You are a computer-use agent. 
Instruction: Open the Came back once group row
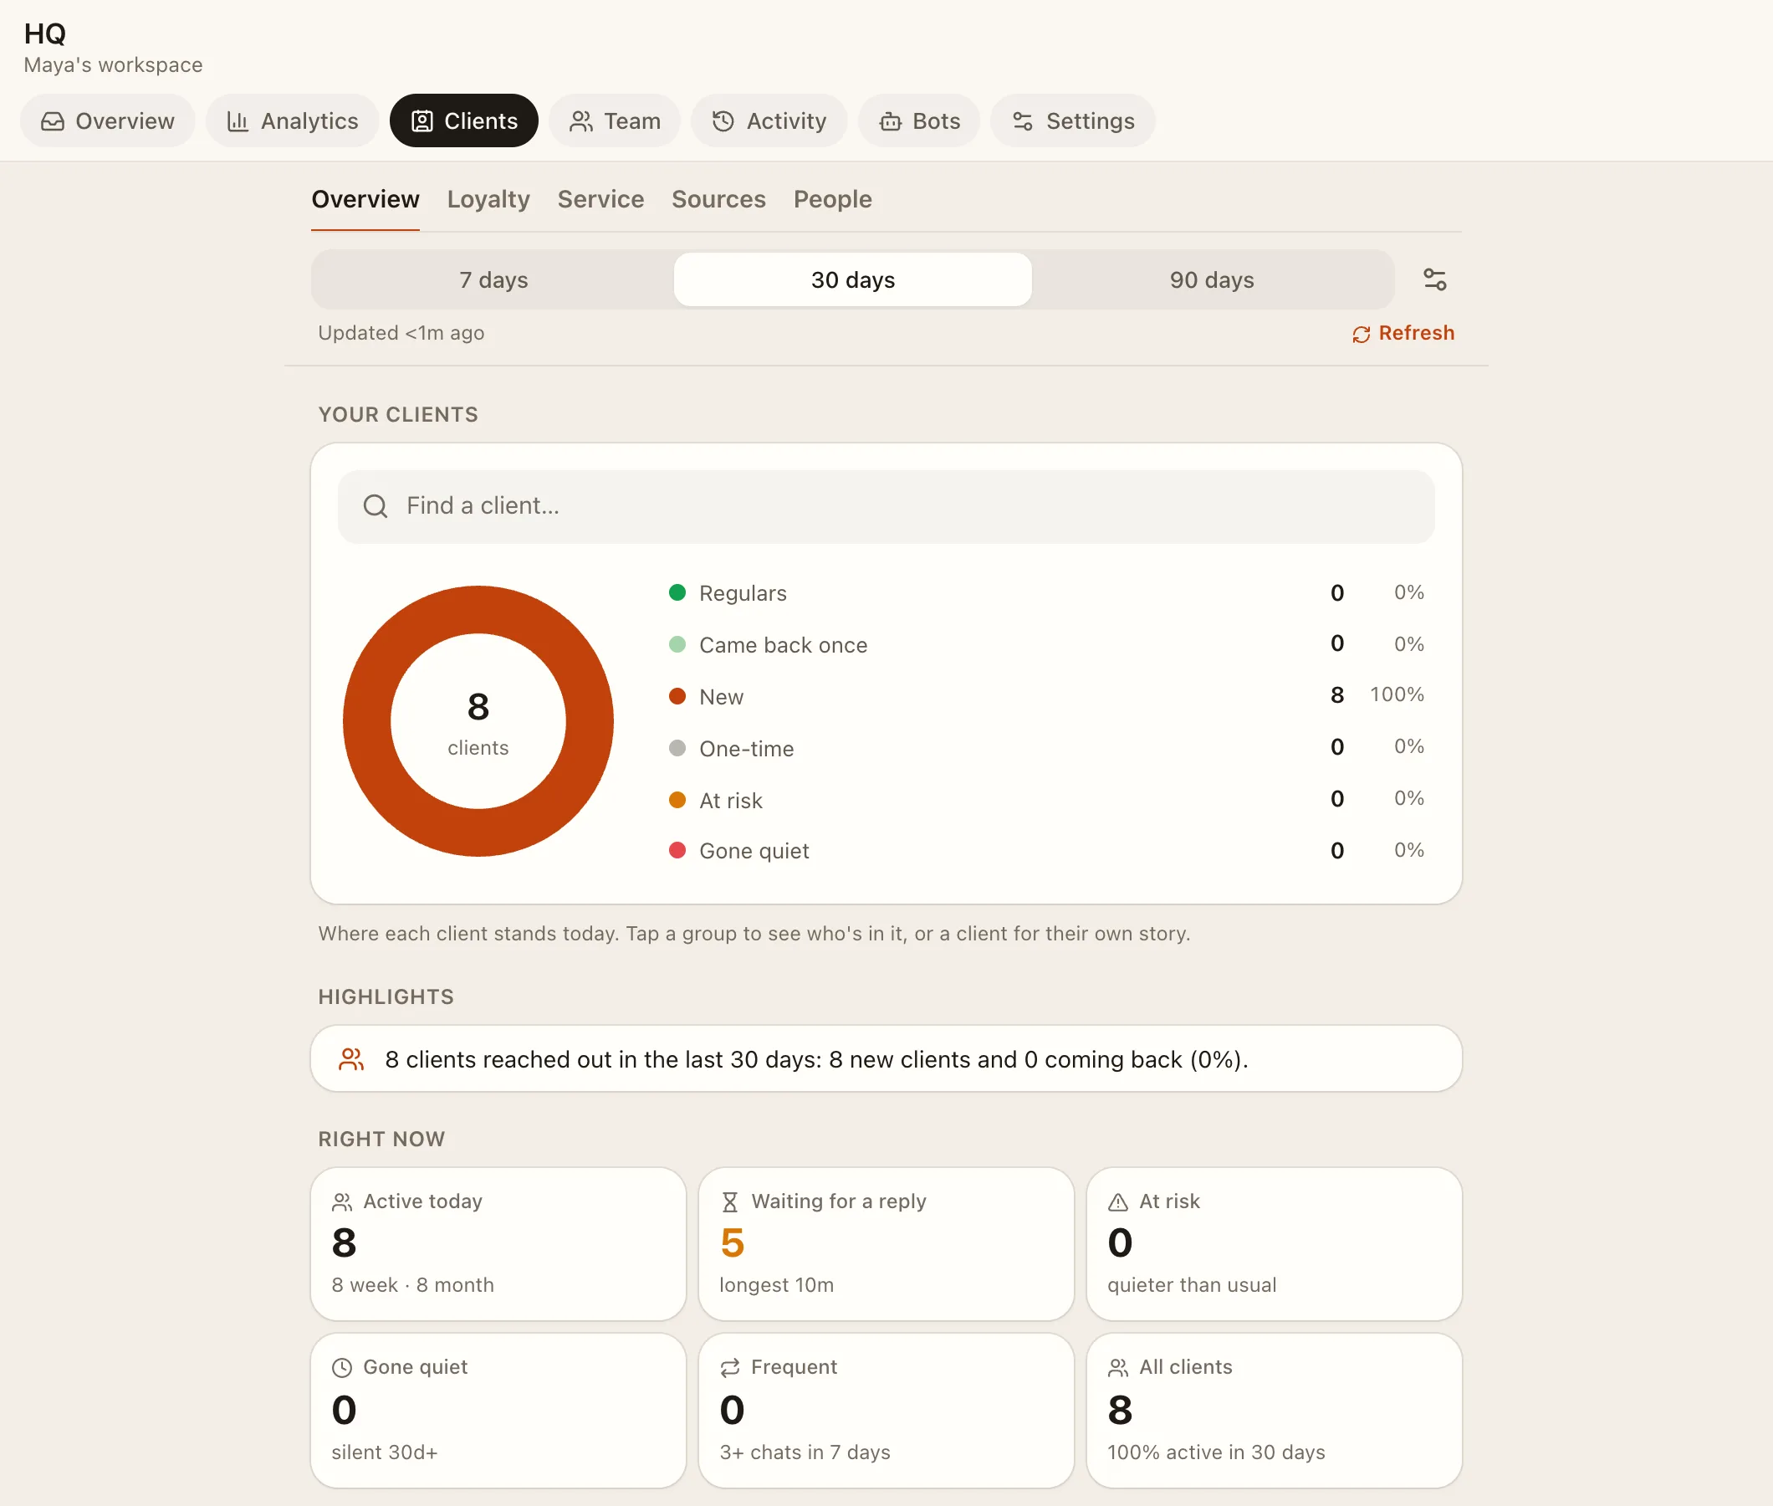(x=1046, y=644)
